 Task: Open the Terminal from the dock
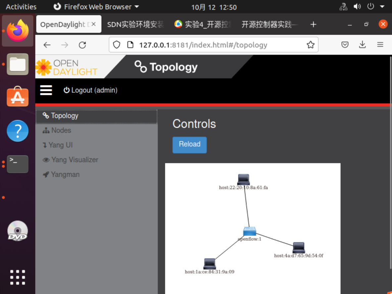(x=18, y=164)
